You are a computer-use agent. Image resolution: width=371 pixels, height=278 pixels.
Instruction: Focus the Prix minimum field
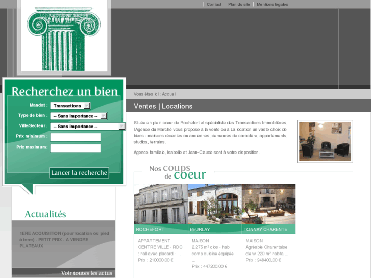[75, 137]
